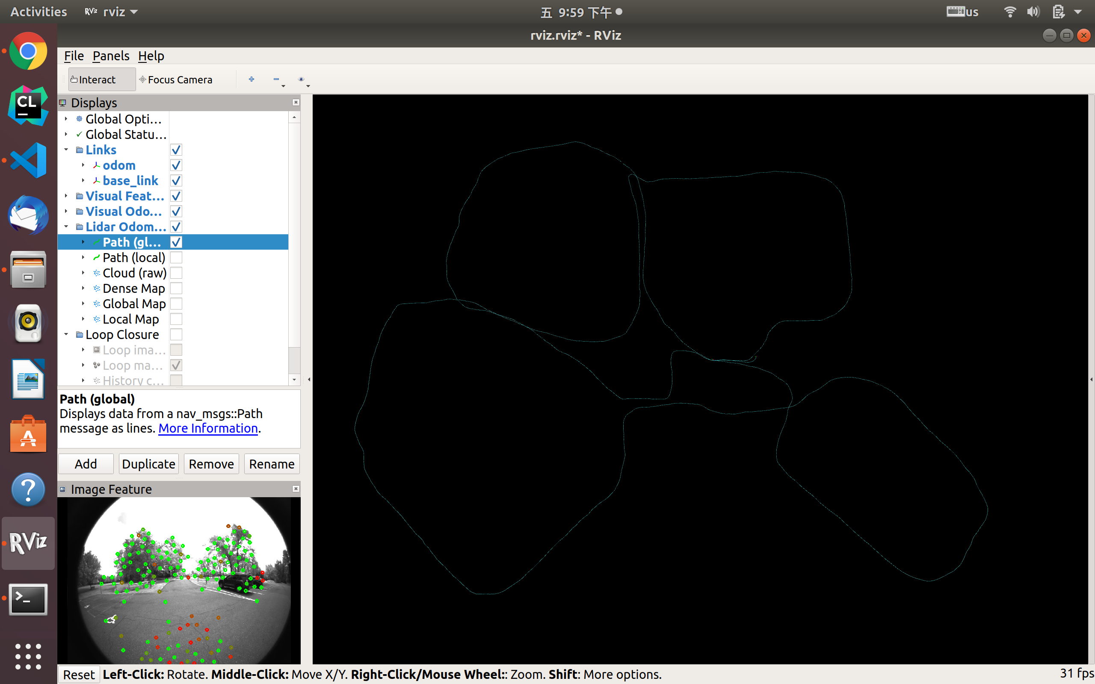Collapse the Lidar Odom... group
This screenshot has height=684, width=1095.
[x=66, y=227]
